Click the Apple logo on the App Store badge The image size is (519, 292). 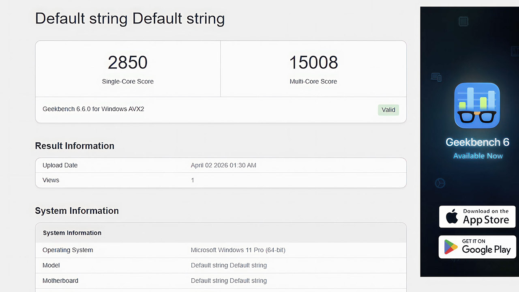[x=452, y=217]
